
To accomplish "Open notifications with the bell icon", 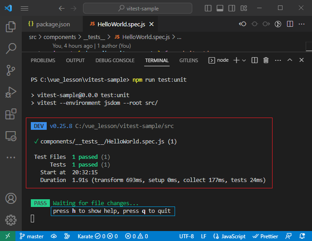I will pyautogui.click(x=302, y=236).
